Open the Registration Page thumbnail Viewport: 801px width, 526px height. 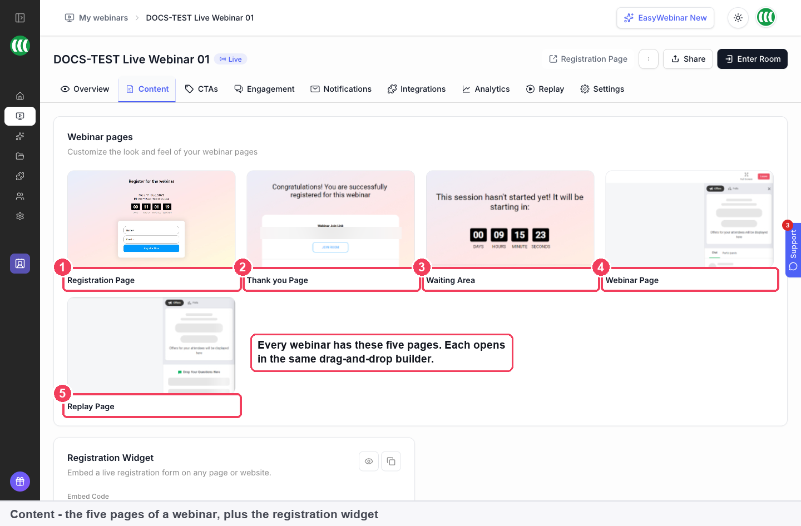[x=151, y=219]
